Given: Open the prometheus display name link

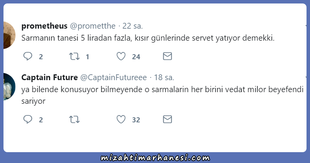Looking at the screenshot, I should click(x=45, y=26).
